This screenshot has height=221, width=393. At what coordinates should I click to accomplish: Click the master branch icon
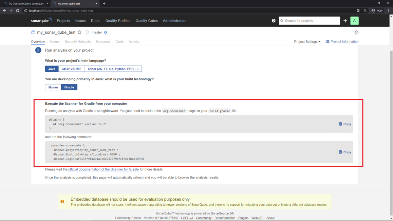[x=87, y=32]
